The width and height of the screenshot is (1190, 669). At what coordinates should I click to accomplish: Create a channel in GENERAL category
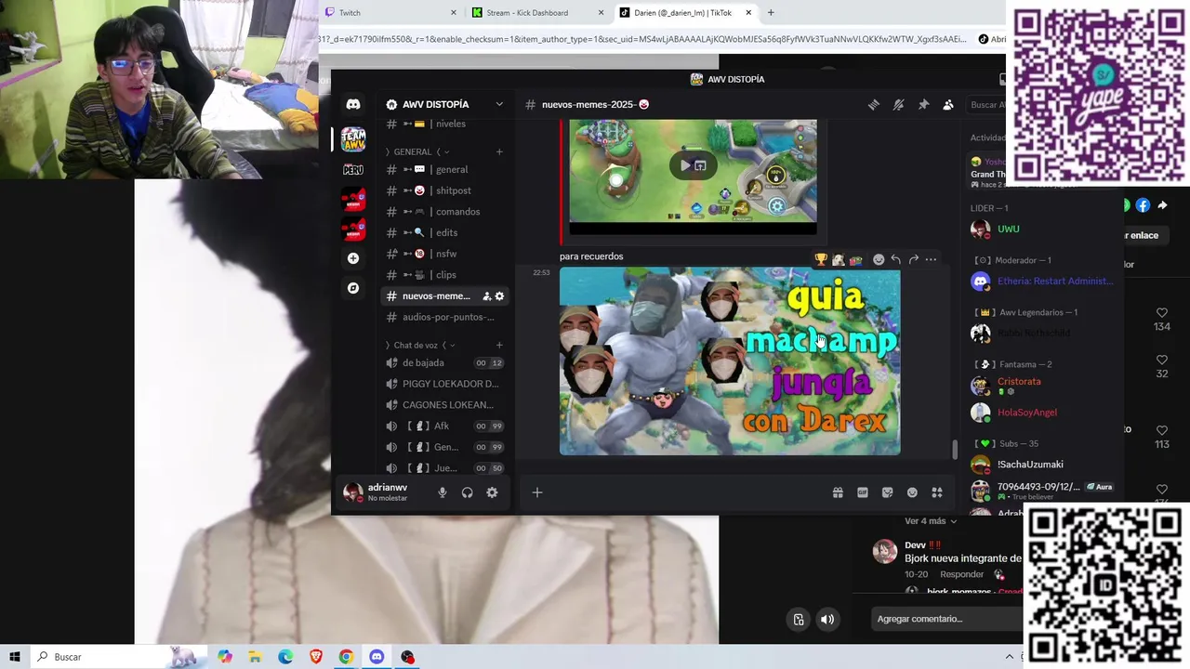click(499, 151)
